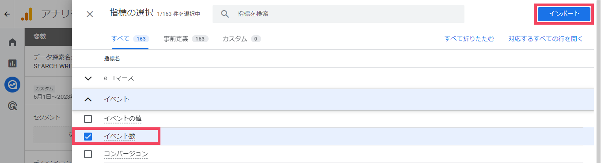This screenshot has height=163, width=601.
Task: Open the Reports bar chart icon
Action: click(x=12, y=63)
